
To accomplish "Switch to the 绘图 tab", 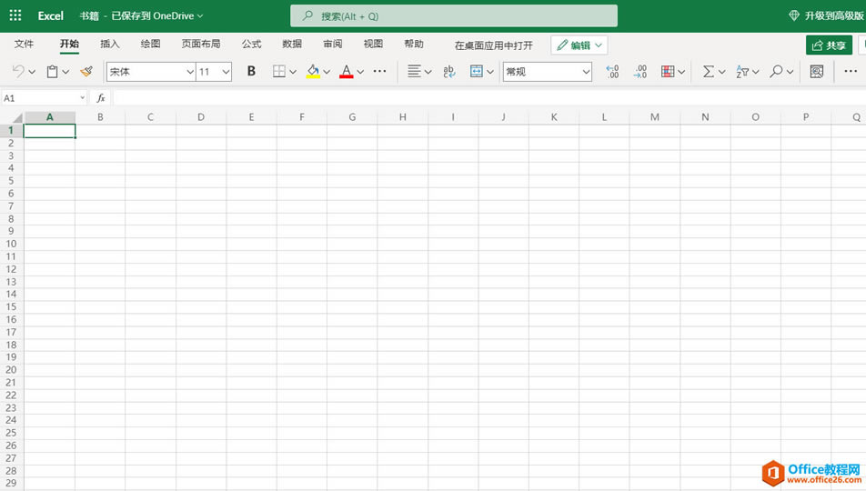I will click(150, 45).
